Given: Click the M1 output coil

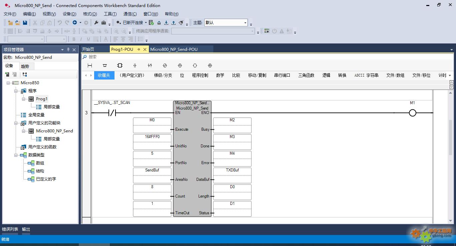Looking at the screenshot, I should [413, 113].
